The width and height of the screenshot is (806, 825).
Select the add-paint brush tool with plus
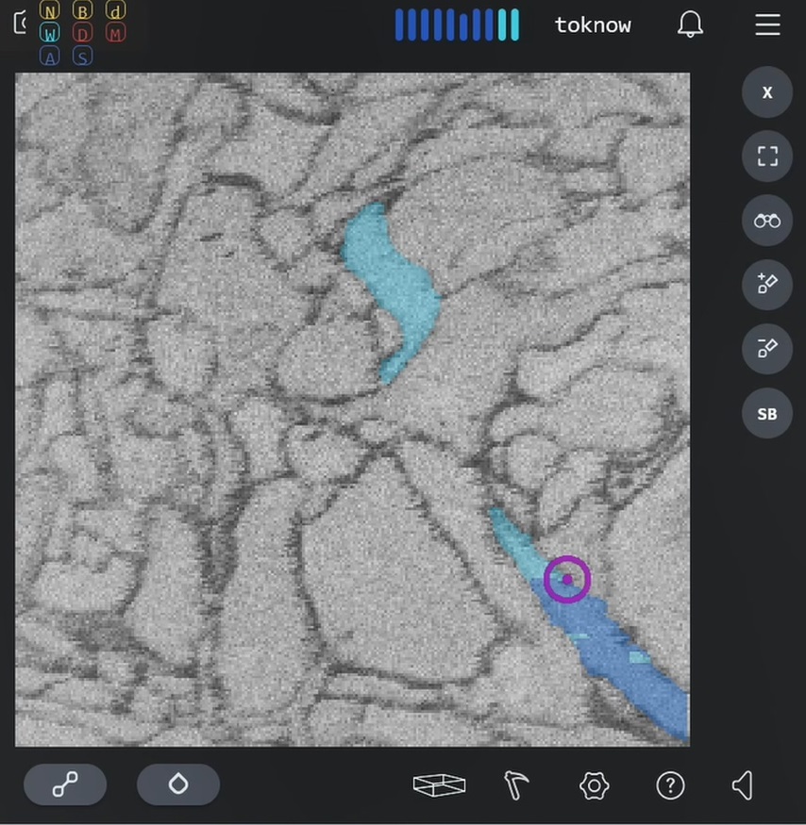click(x=767, y=285)
